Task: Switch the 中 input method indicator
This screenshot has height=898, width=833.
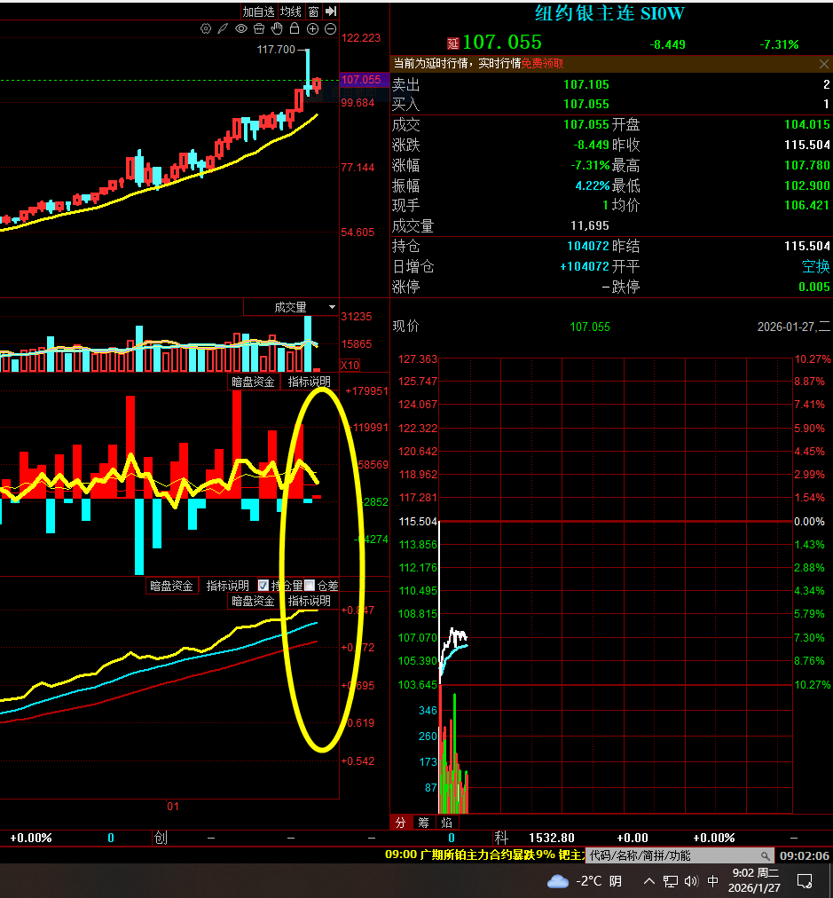Action: pyautogui.click(x=712, y=881)
